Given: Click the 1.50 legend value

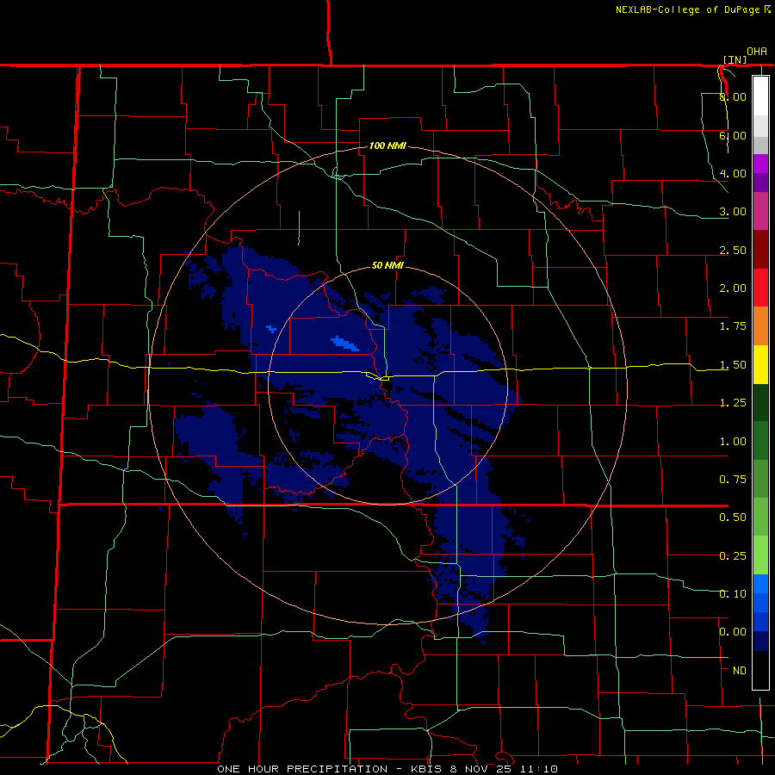Looking at the screenshot, I should [x=733, y=365].
